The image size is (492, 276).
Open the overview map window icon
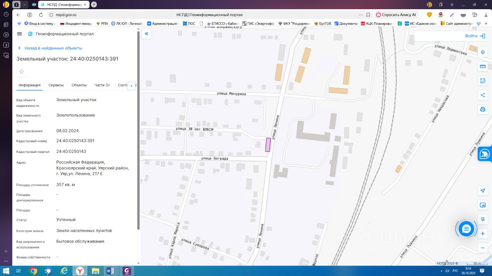pos(483,205)
